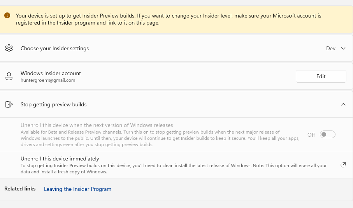The image size is (353, 208).
Task: Click the exit icon beside Stop getting preview builds
Action: coord(9,104)
